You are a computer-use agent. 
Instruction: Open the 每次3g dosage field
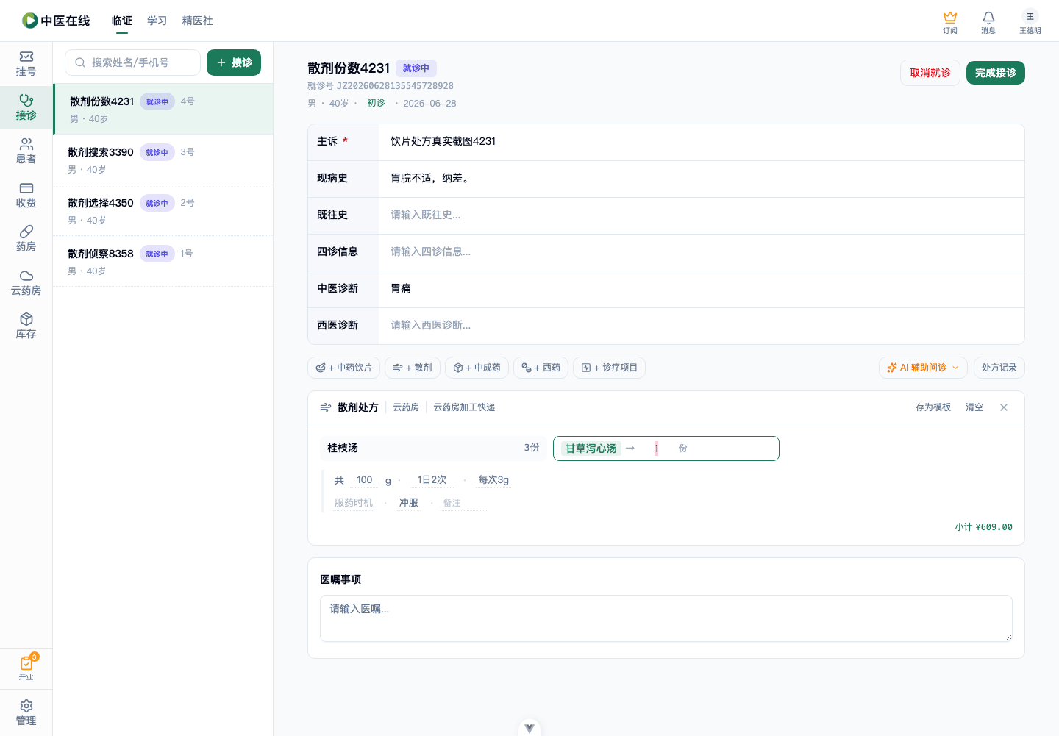[x=493, y=480]
